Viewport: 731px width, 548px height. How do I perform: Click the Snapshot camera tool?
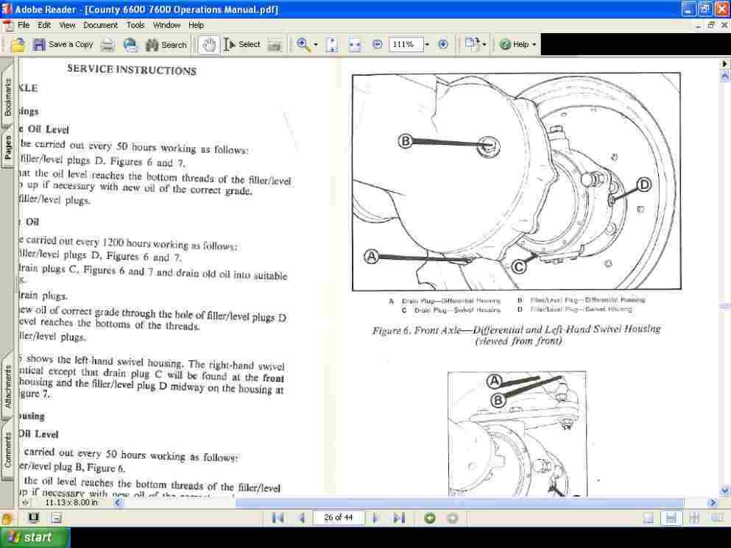(275, 45)
